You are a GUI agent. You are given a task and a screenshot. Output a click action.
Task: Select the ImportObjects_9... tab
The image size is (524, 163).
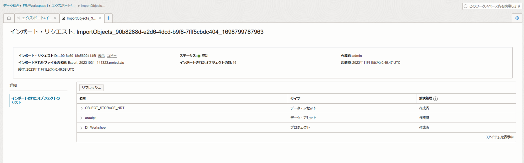point(81,18)
